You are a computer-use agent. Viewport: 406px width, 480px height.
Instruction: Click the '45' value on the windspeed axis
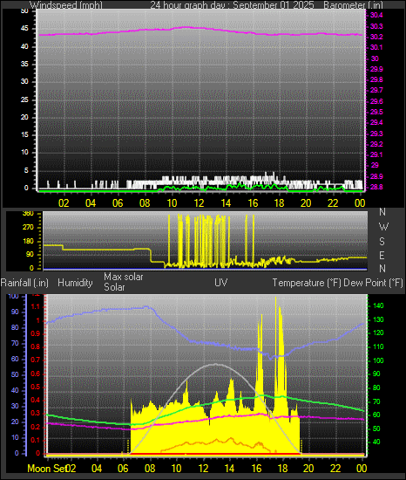click(24, 29)
